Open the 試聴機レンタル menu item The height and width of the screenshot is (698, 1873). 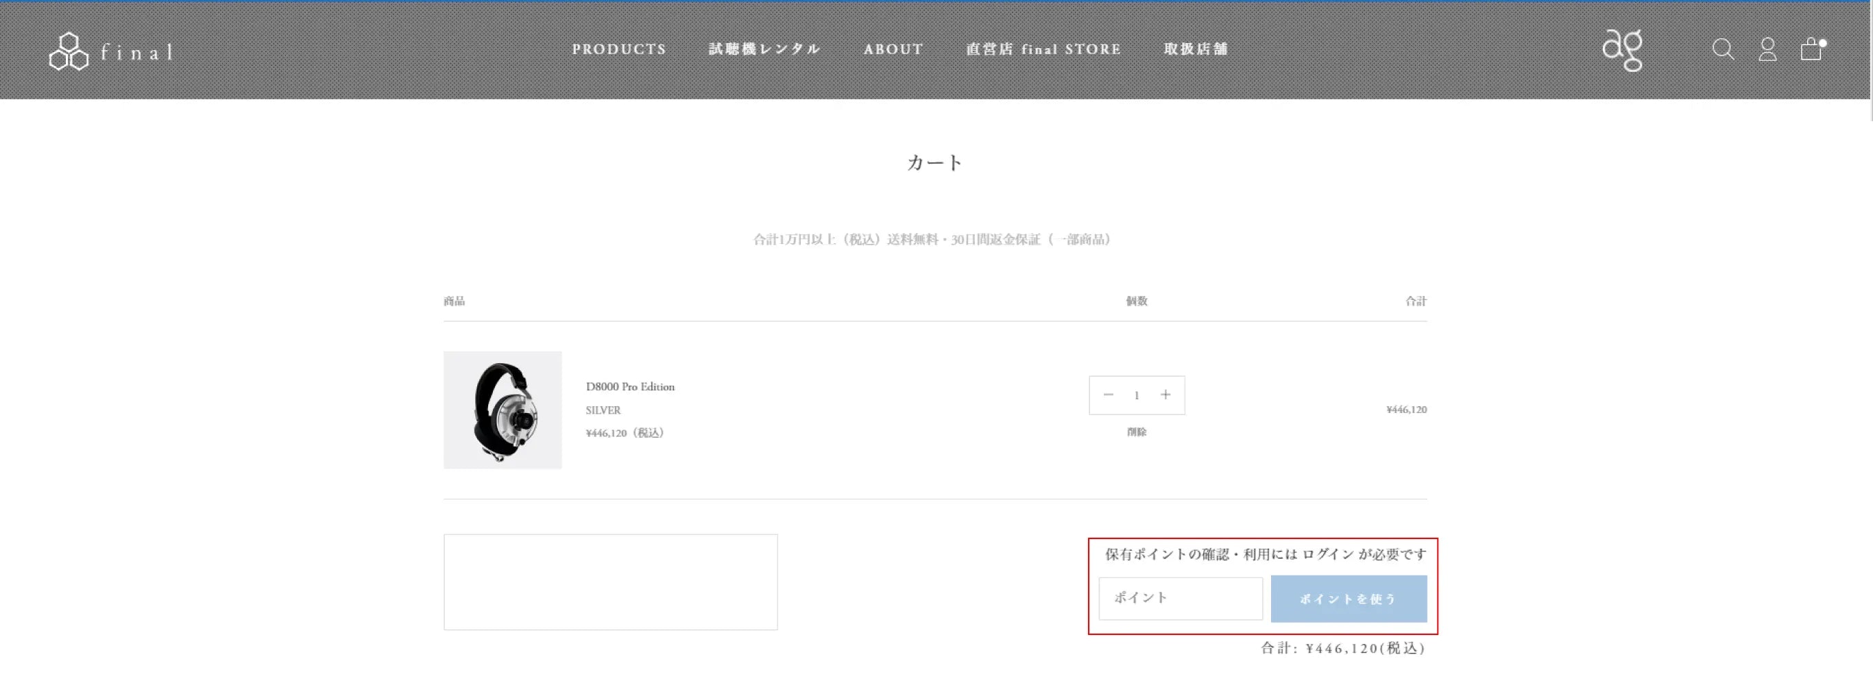coord(764,49)
